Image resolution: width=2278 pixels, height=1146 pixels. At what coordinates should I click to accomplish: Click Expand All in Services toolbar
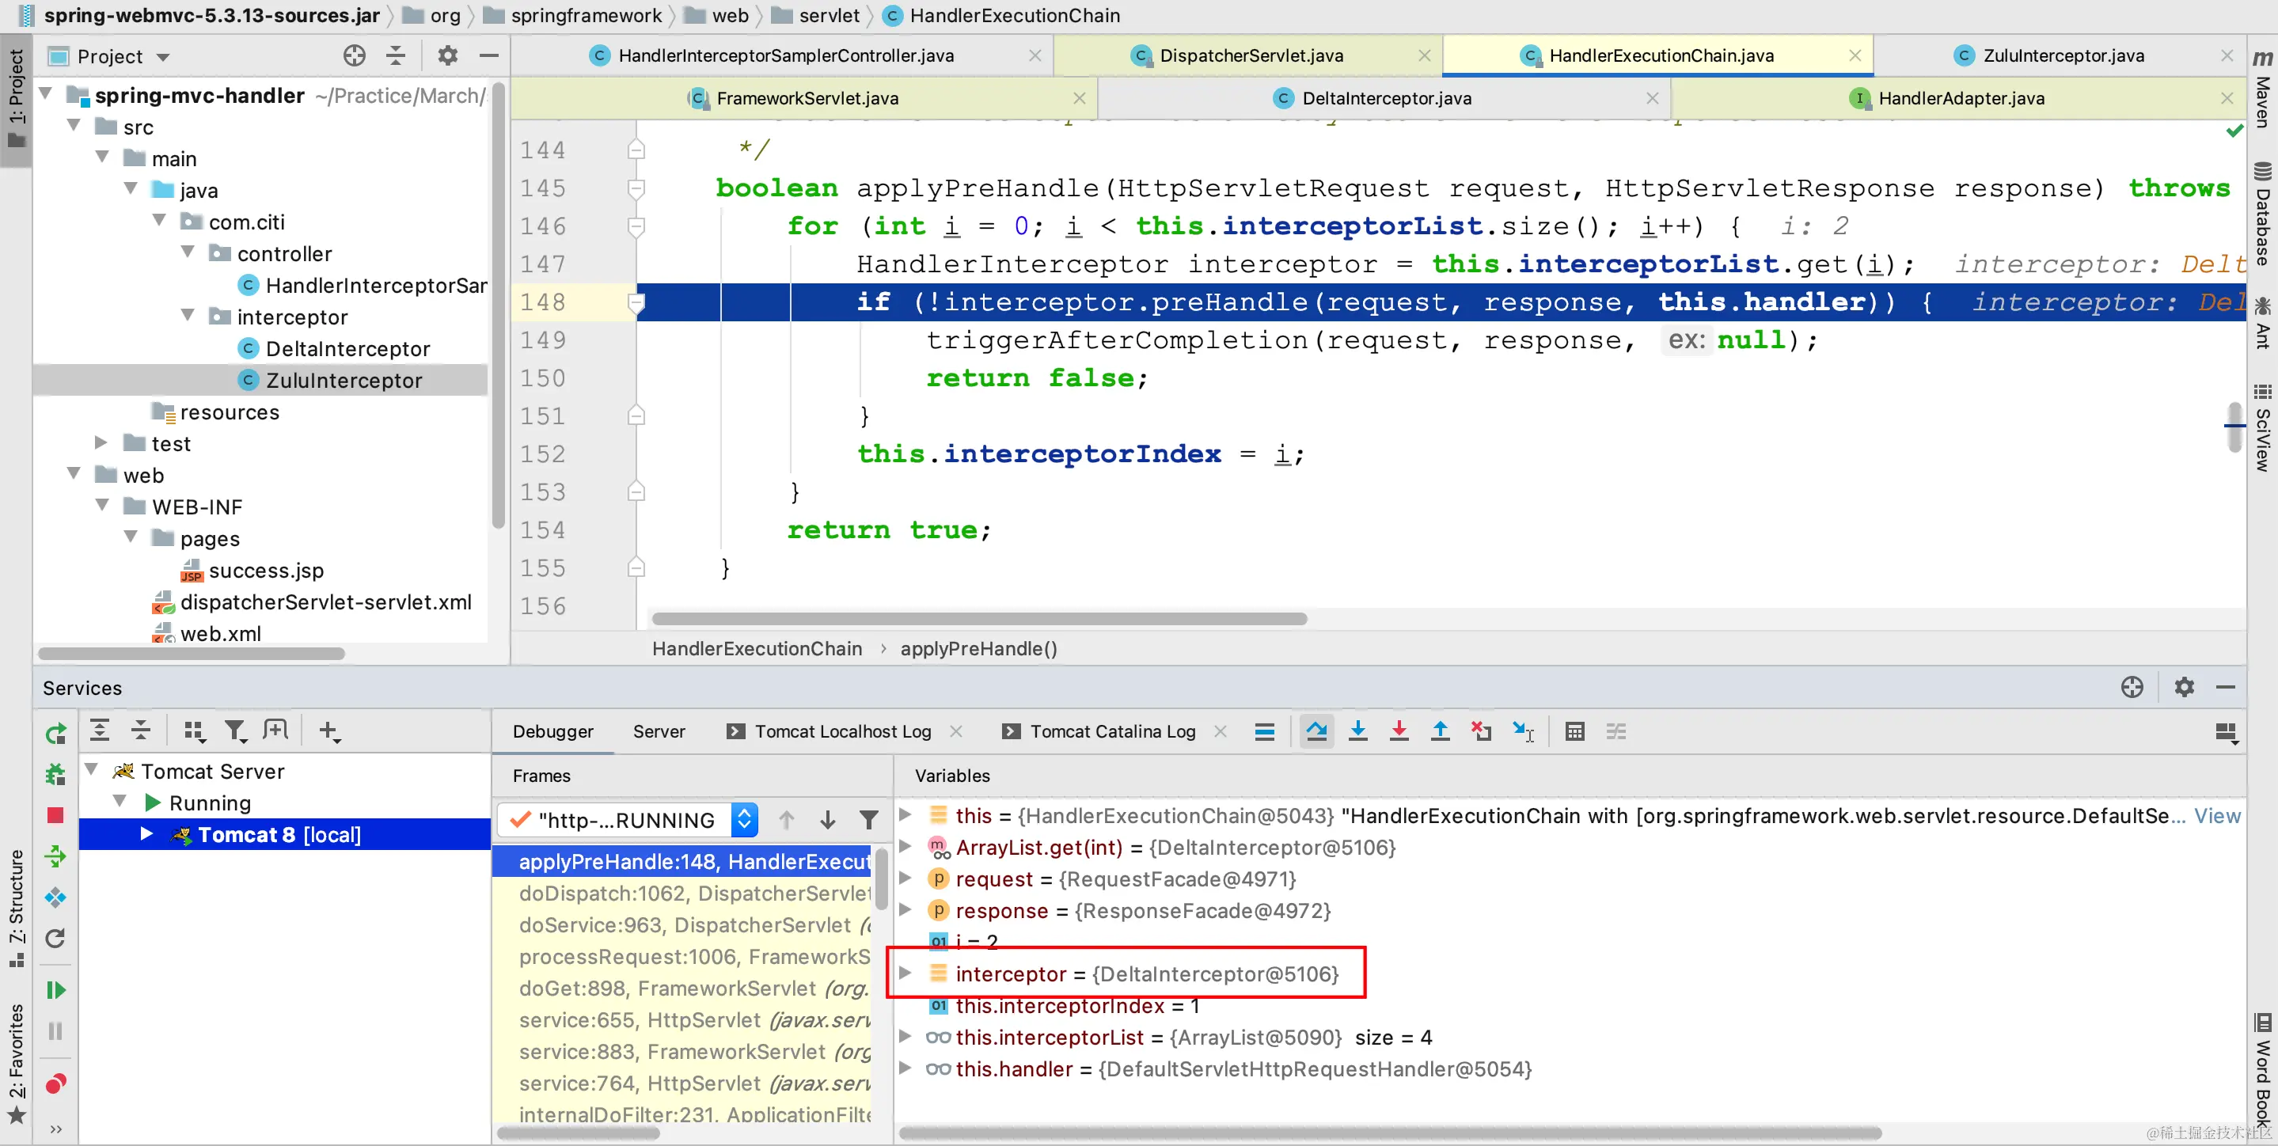pyautogui.click(x=99, y=730)
